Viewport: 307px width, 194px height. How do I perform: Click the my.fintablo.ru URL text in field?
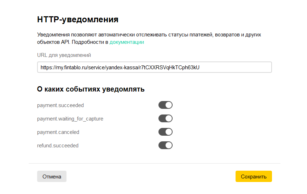pos(120,67)
